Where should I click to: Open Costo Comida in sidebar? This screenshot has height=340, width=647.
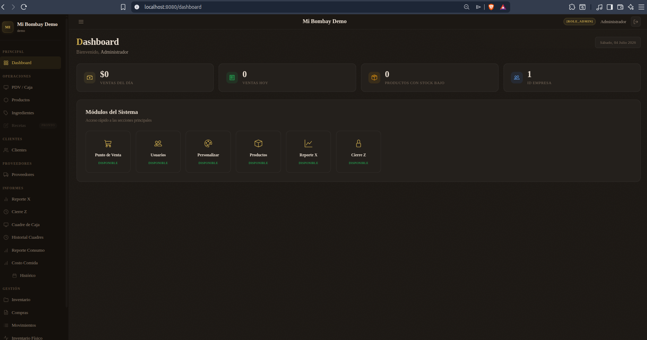pyautogui.click(x=31, y=263)
